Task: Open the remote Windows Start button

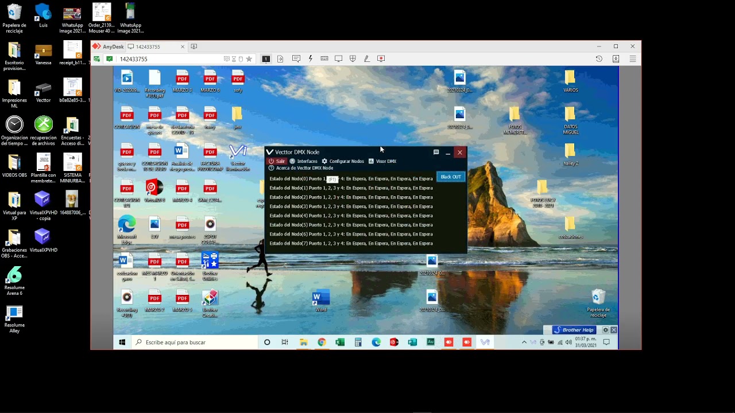Action: (122, 342)
